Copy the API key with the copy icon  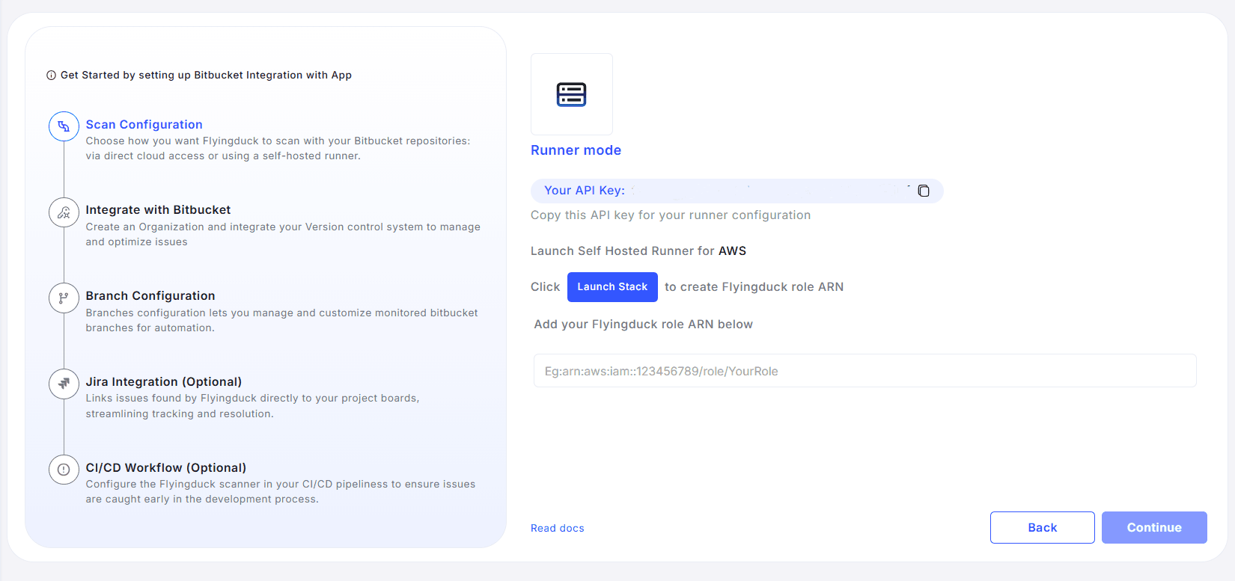pyautogui.click(x=924, y=191)
